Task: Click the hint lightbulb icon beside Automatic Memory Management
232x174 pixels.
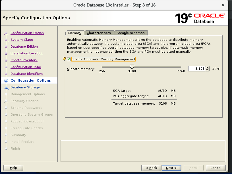Action: coord(64,59)
